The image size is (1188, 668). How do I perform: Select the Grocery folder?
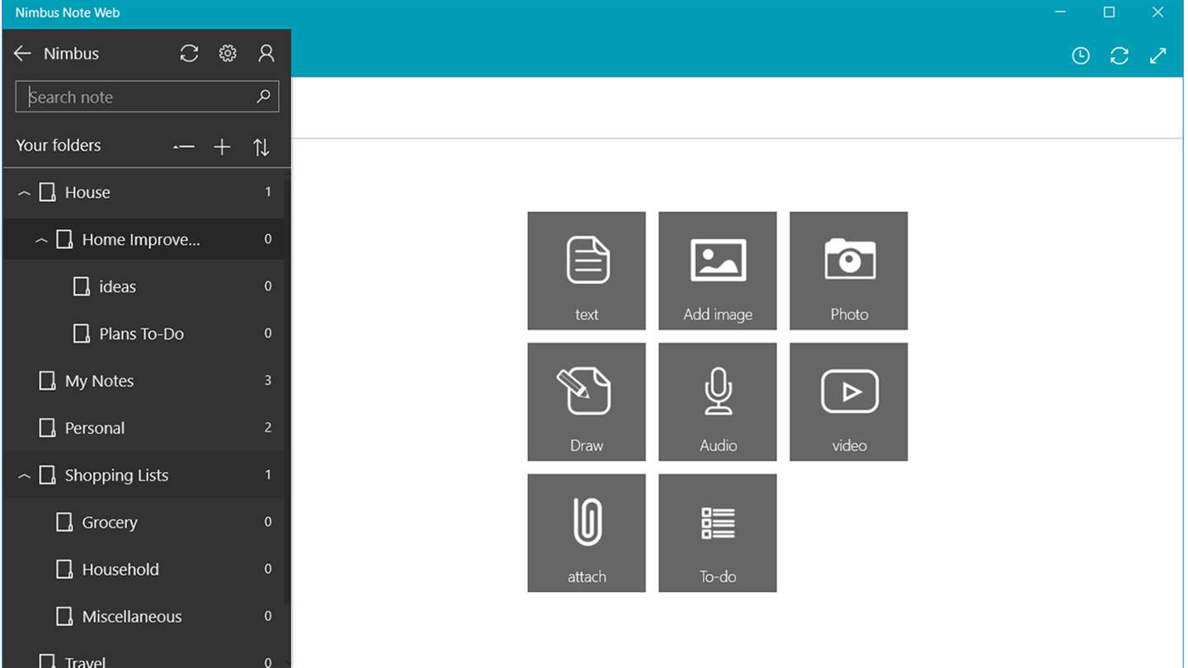(x=144, y=522)
